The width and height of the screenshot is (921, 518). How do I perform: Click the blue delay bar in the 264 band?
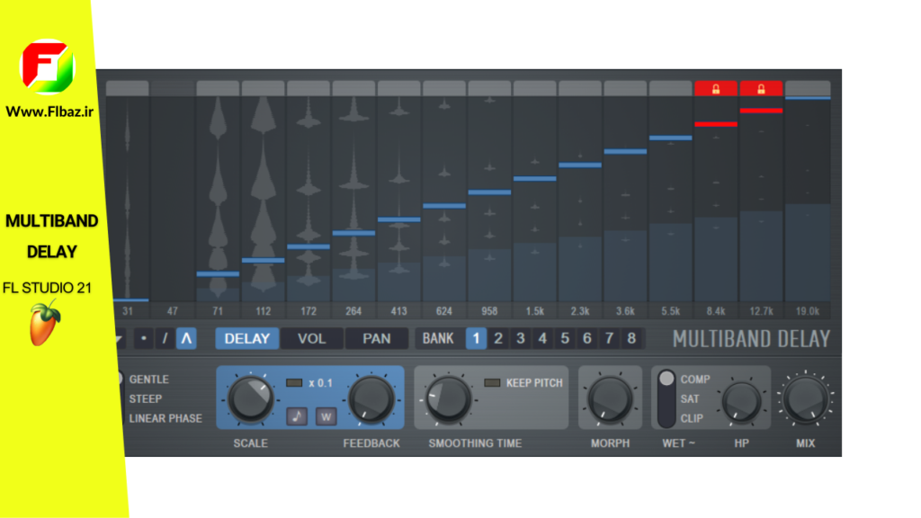click(353, 233)
